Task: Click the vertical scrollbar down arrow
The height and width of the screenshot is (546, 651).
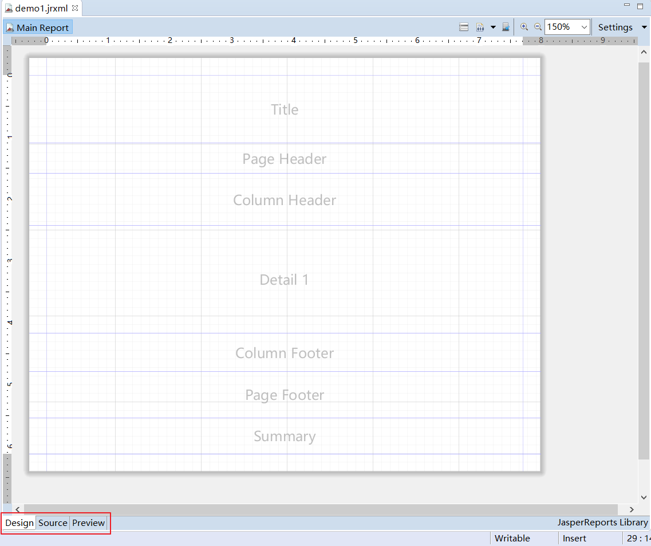Action: pyautogui.click(x=644, y=497)
